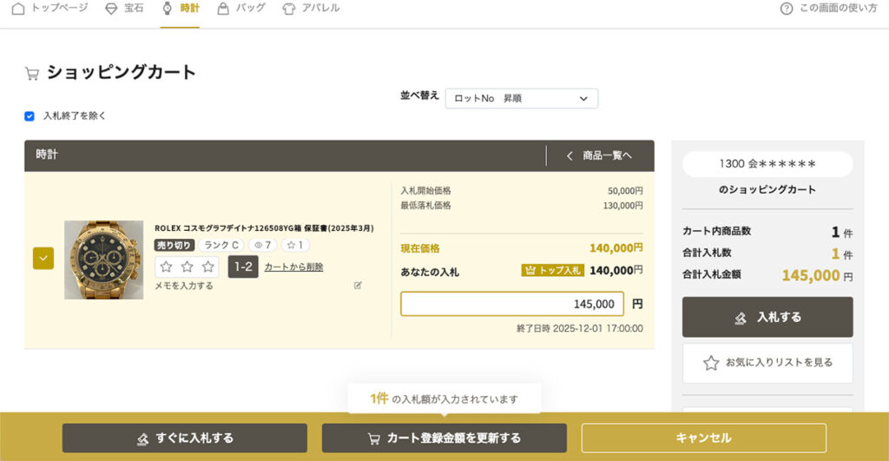Click the help question mark icon
Viewport: 889px width, 461px height.
coord(787,9)
